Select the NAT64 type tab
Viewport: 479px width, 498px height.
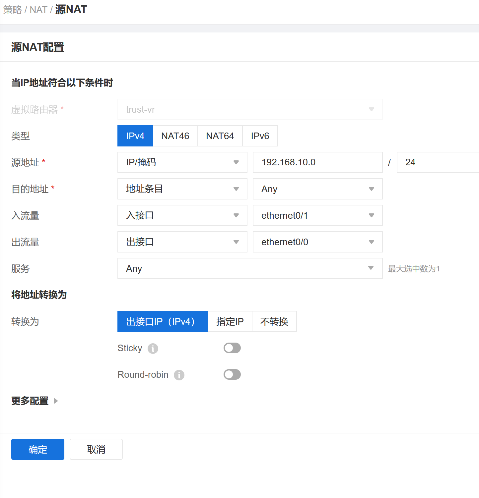click(x=220, y=136)
